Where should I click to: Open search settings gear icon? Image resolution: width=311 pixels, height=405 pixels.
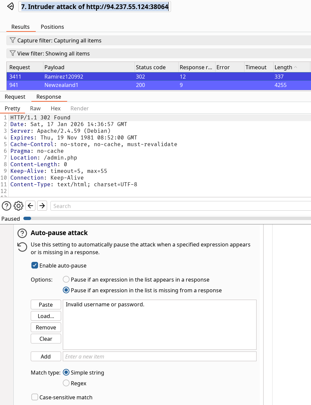18,206
